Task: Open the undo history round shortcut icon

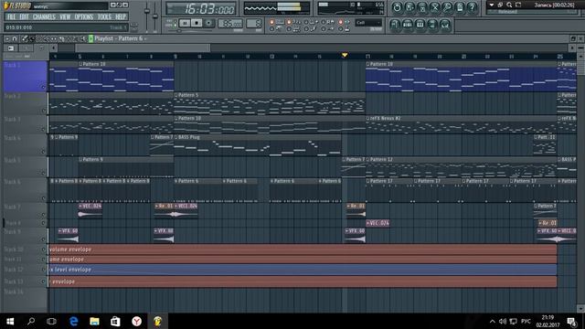Action: pos(397,7)
